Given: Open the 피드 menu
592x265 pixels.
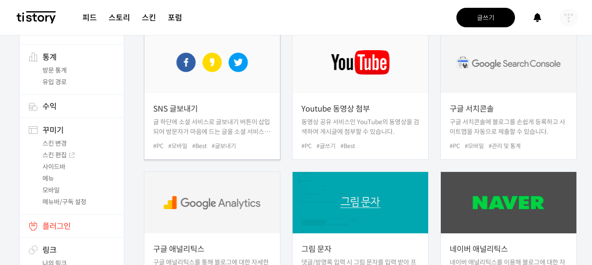Looking at the screenshot, I should 90,18.
